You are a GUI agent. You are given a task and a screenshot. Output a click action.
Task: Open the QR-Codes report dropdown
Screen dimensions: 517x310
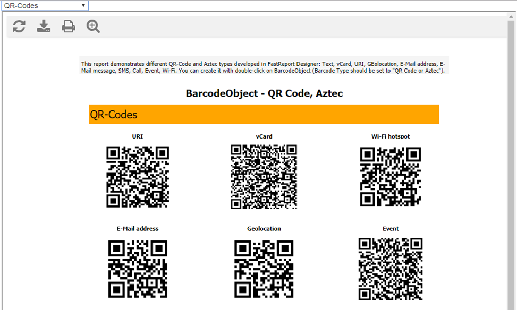45,6
